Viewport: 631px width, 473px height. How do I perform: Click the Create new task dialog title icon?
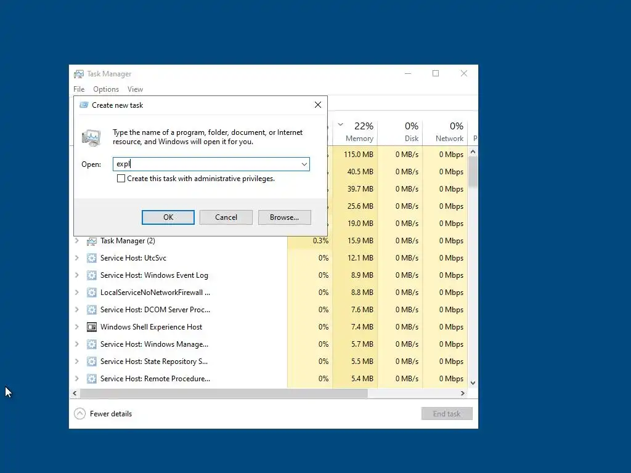click(84, 105)
